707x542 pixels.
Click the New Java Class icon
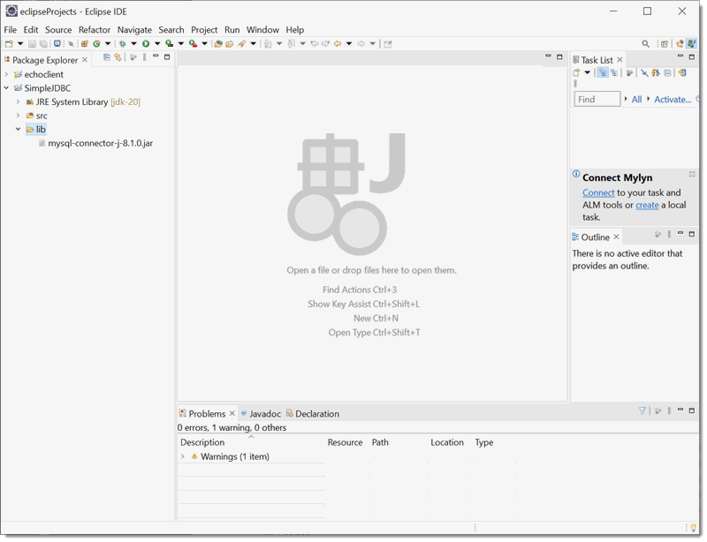(x=96, y=44)
